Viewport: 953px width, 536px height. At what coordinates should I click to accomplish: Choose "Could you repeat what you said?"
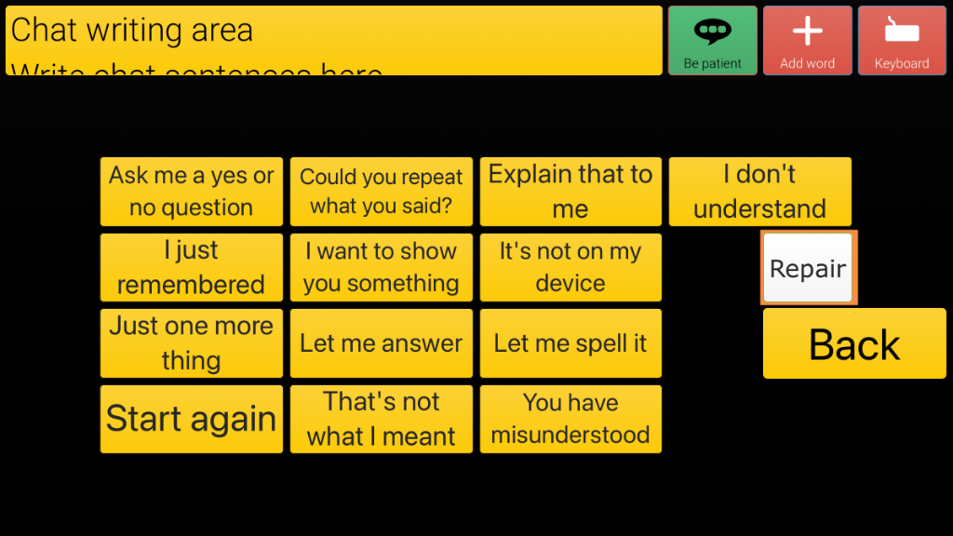point(381,192)
